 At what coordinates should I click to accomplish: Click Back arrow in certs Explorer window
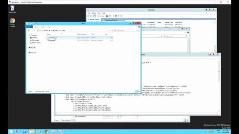pos(28,31)
